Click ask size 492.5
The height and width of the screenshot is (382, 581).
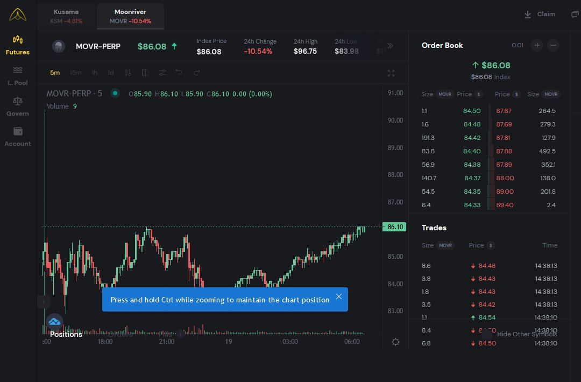(547, 151)
